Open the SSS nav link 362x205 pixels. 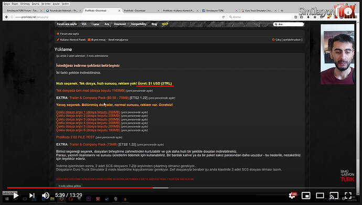point(84,24)
